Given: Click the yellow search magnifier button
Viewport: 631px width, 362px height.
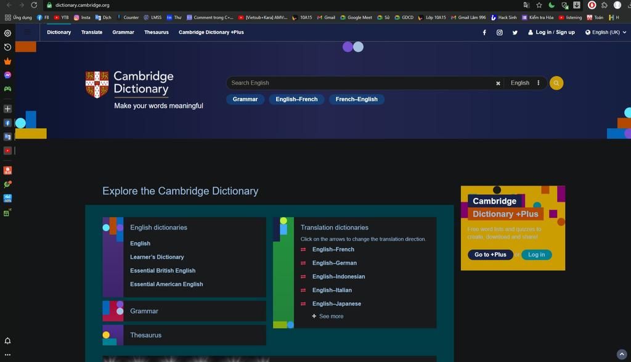Looking at the screenshot, I should (x=556, y=83).
